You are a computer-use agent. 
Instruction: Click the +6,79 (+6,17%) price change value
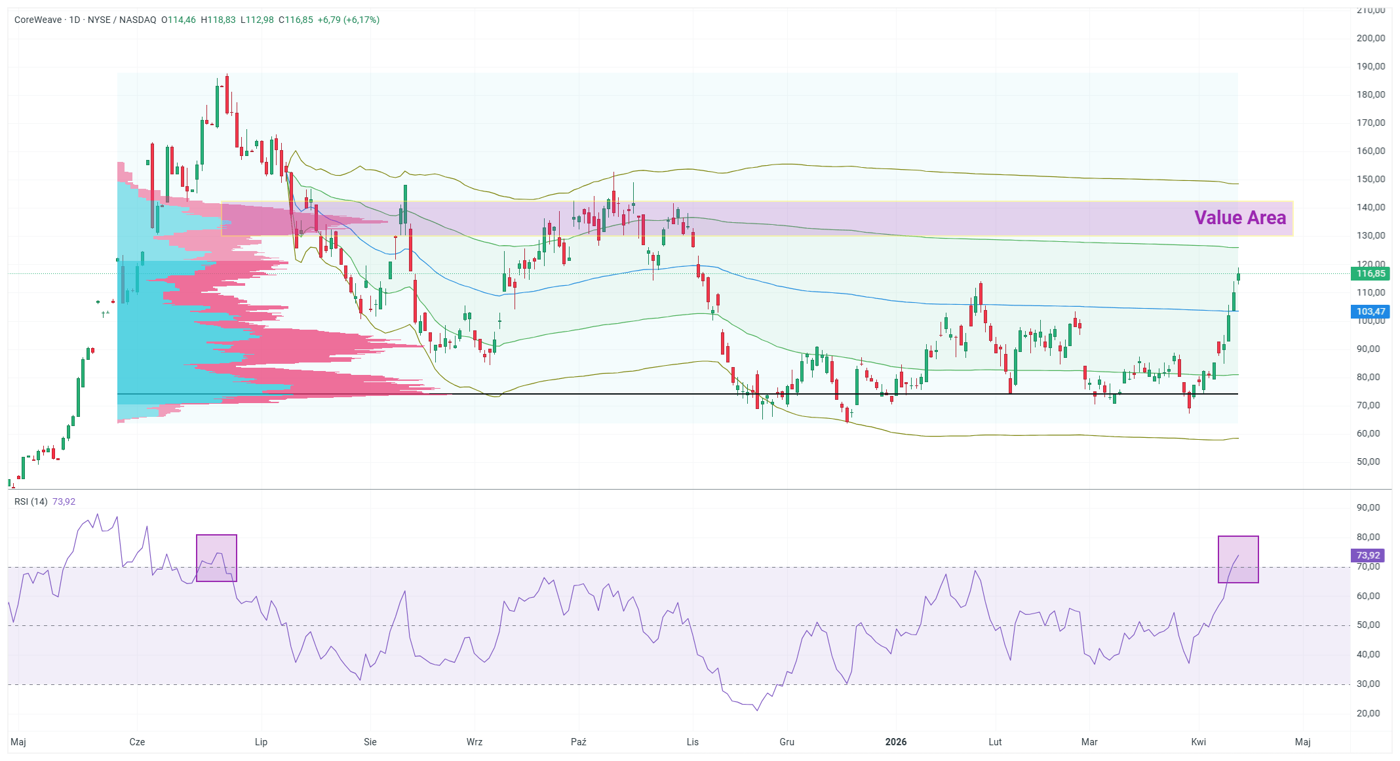(x=348, y=20)
